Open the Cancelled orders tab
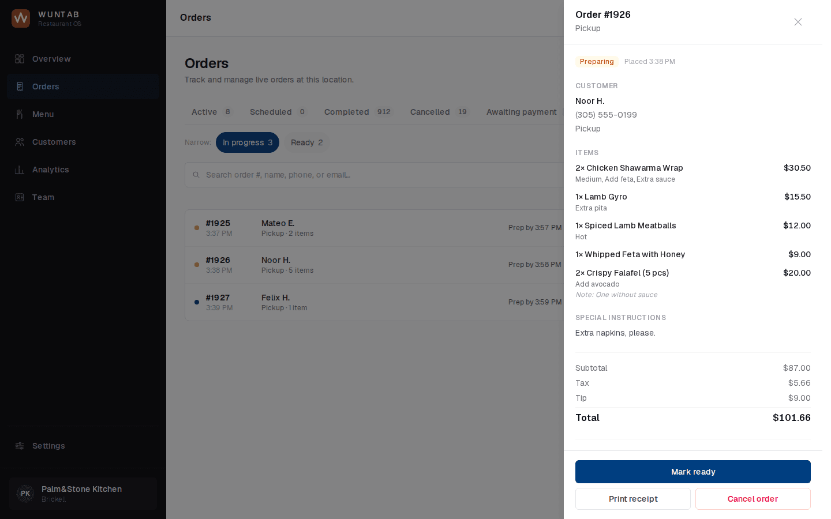This screenshot has width=831, height=519. coord(439,112)
